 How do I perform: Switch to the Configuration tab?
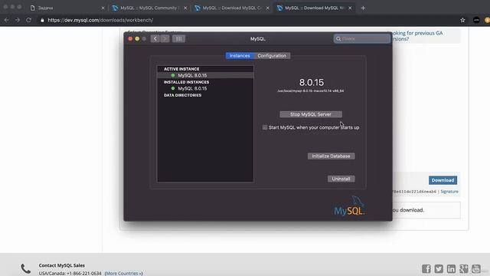point(272,56)
